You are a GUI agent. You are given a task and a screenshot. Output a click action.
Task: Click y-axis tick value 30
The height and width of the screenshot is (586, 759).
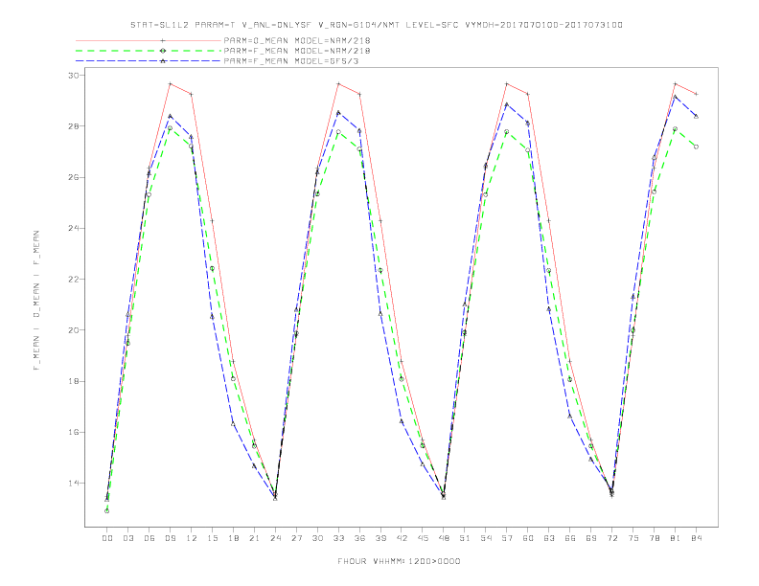(73, 76)
